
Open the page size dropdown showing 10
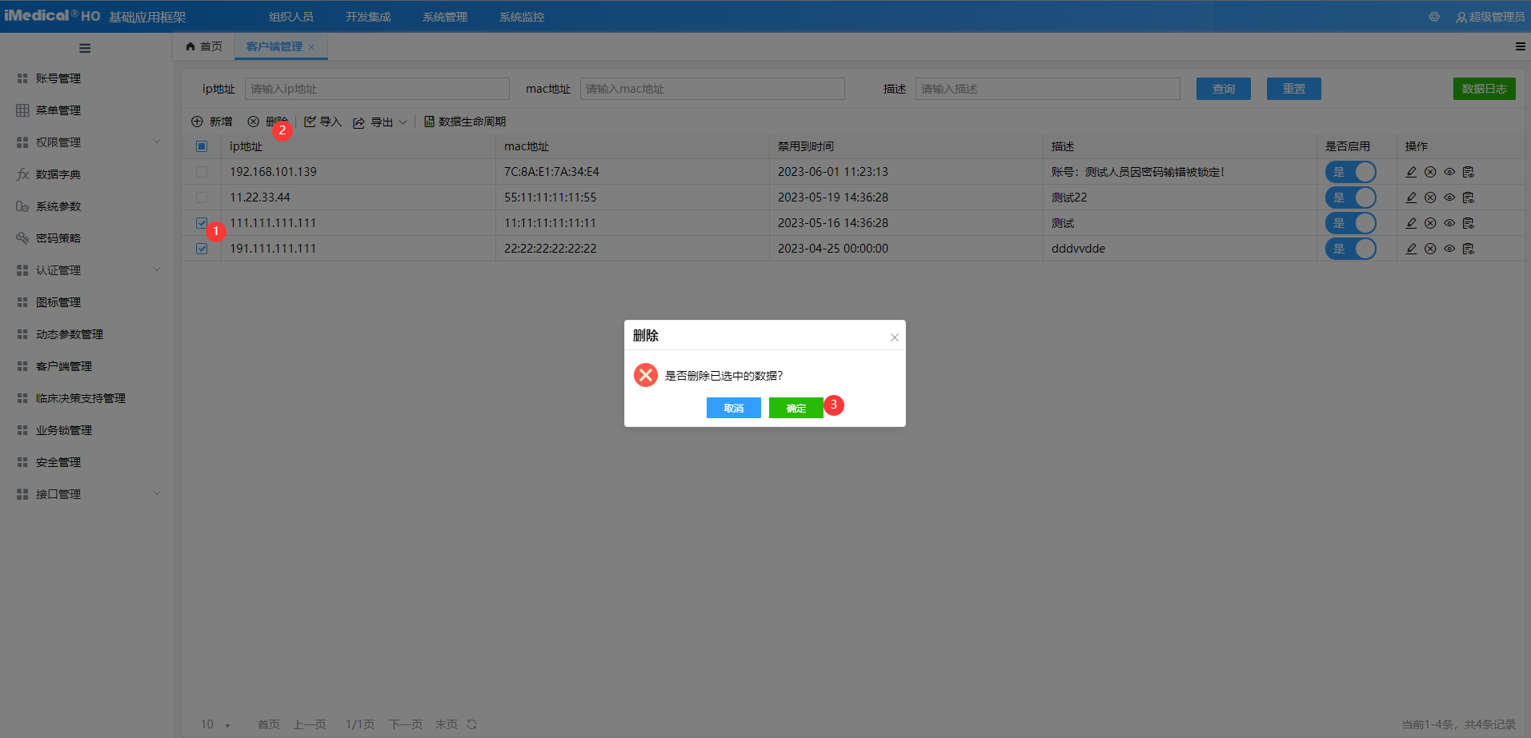216,724
